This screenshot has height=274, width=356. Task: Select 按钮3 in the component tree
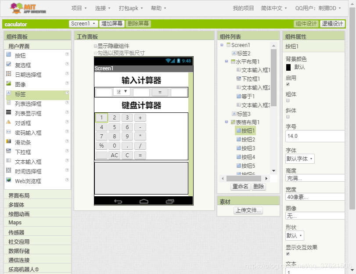coord(248,148)
